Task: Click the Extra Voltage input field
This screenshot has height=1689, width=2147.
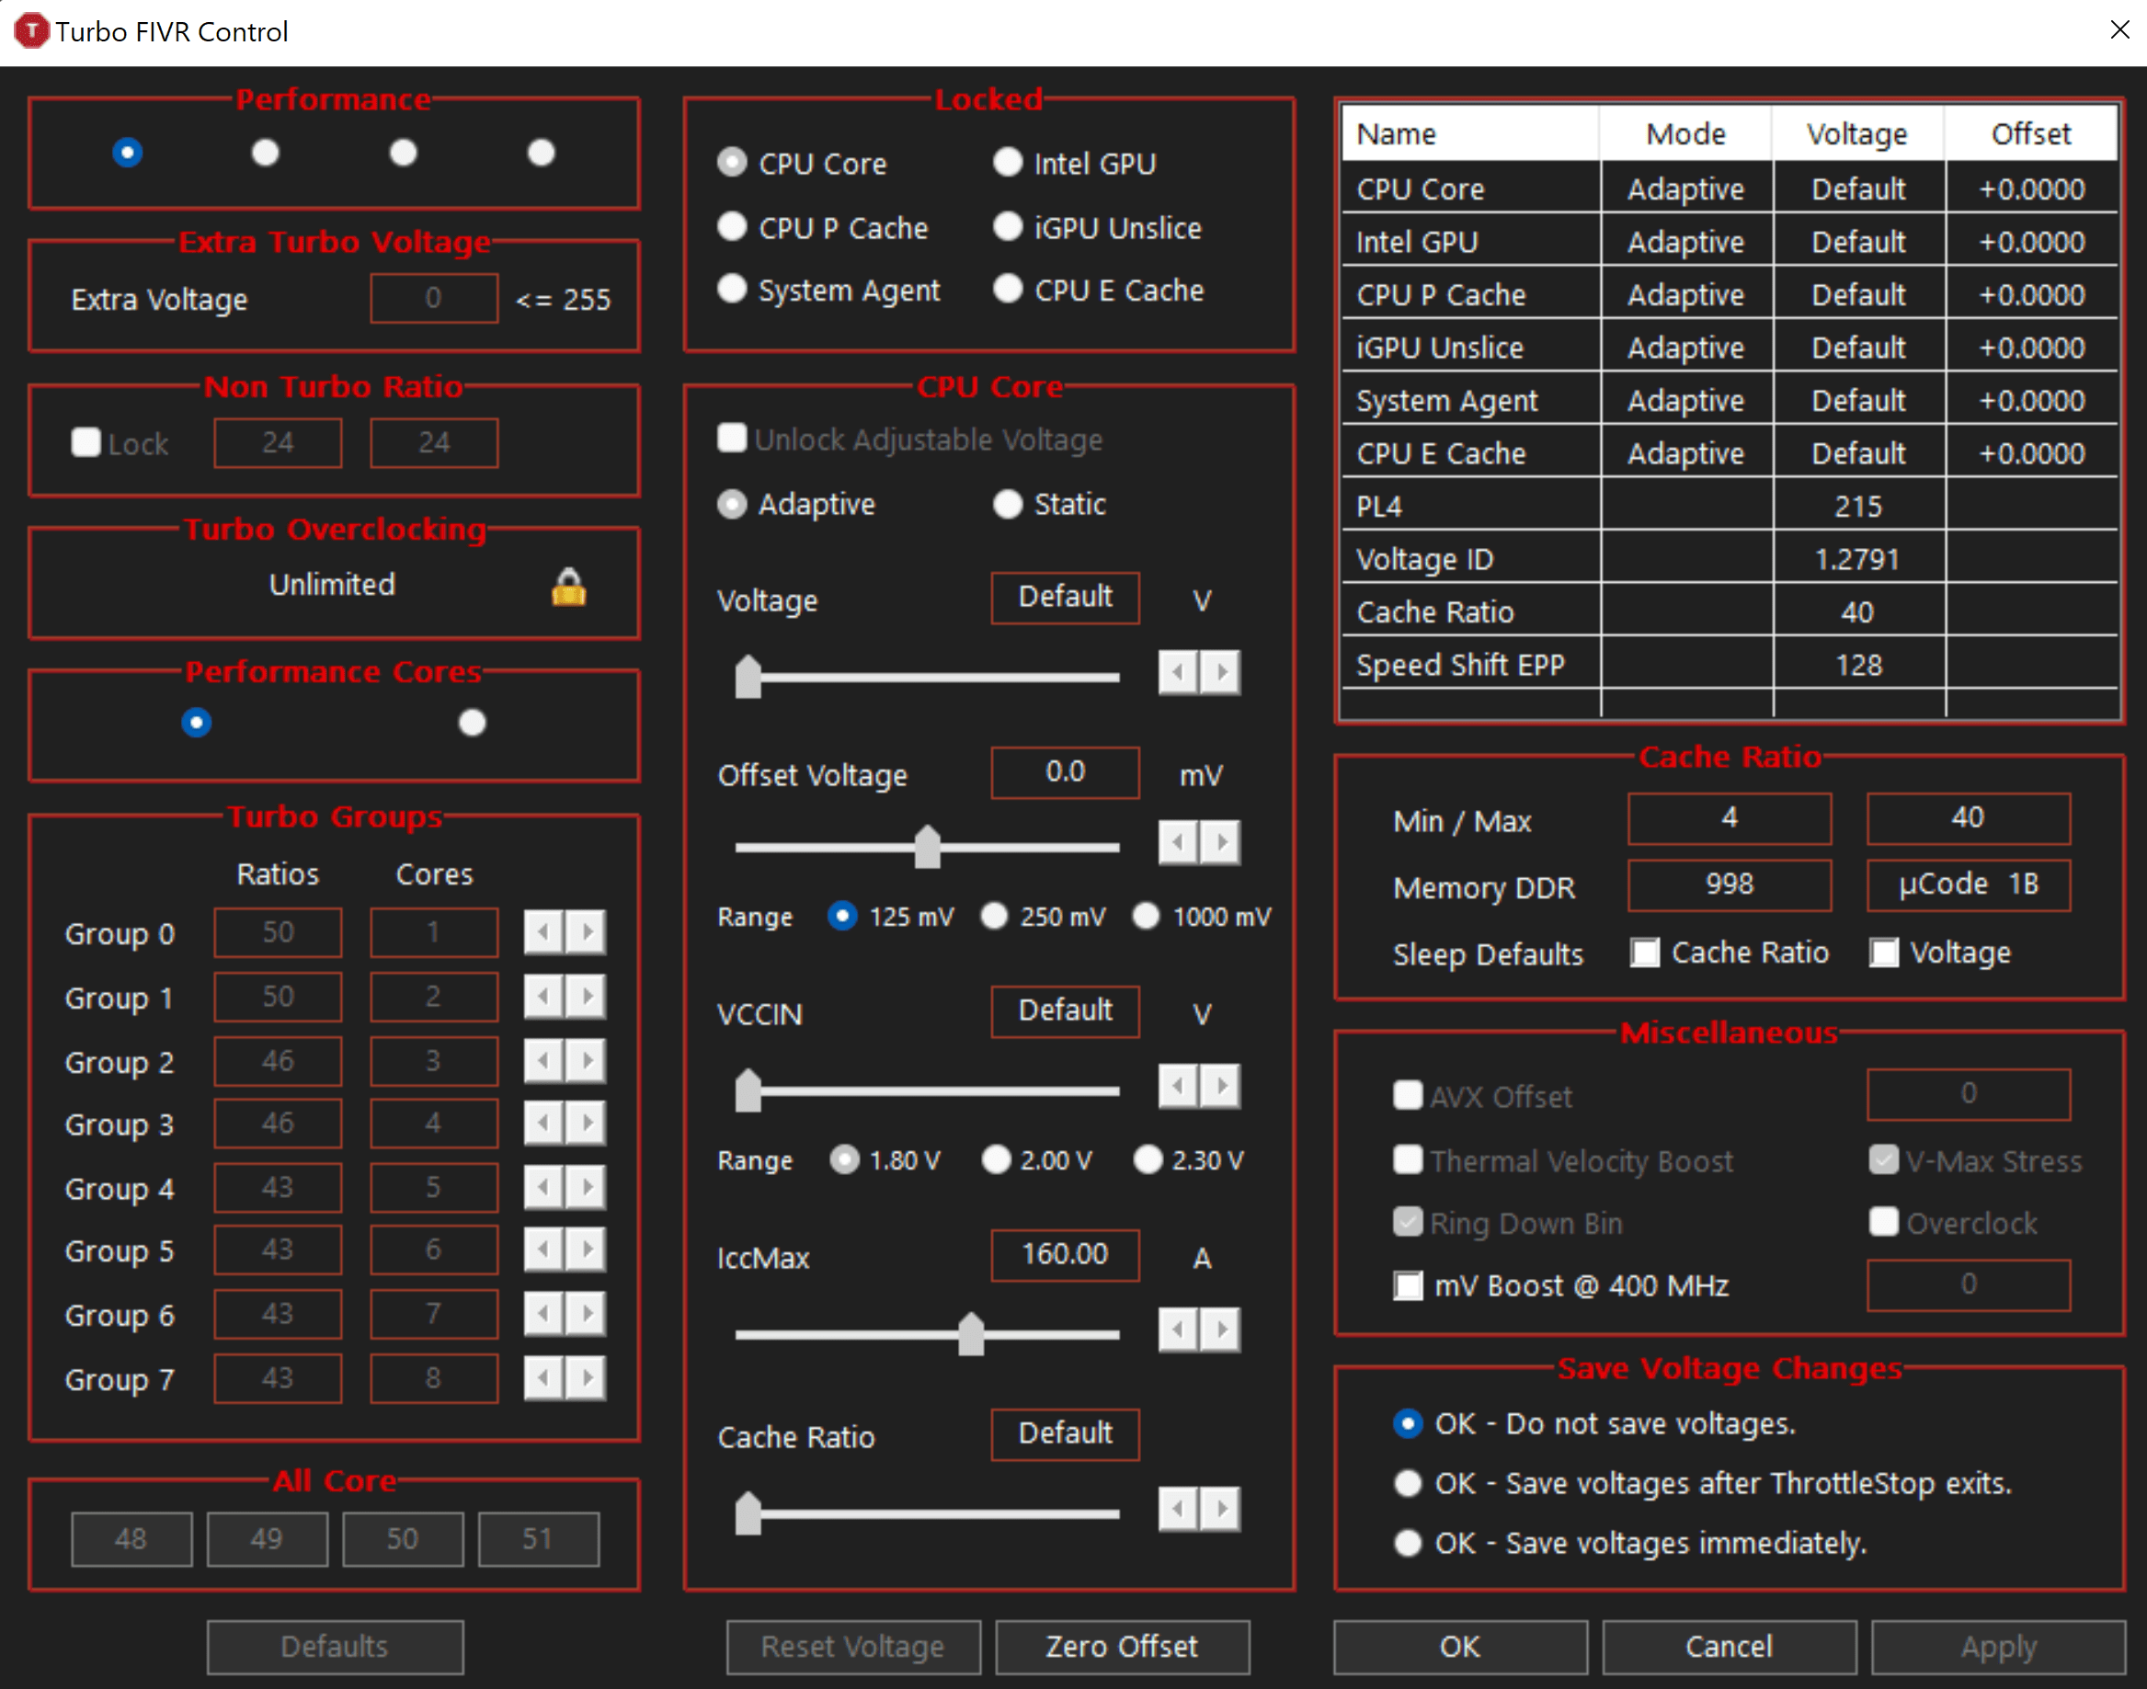Action: (x=432, y=298)
